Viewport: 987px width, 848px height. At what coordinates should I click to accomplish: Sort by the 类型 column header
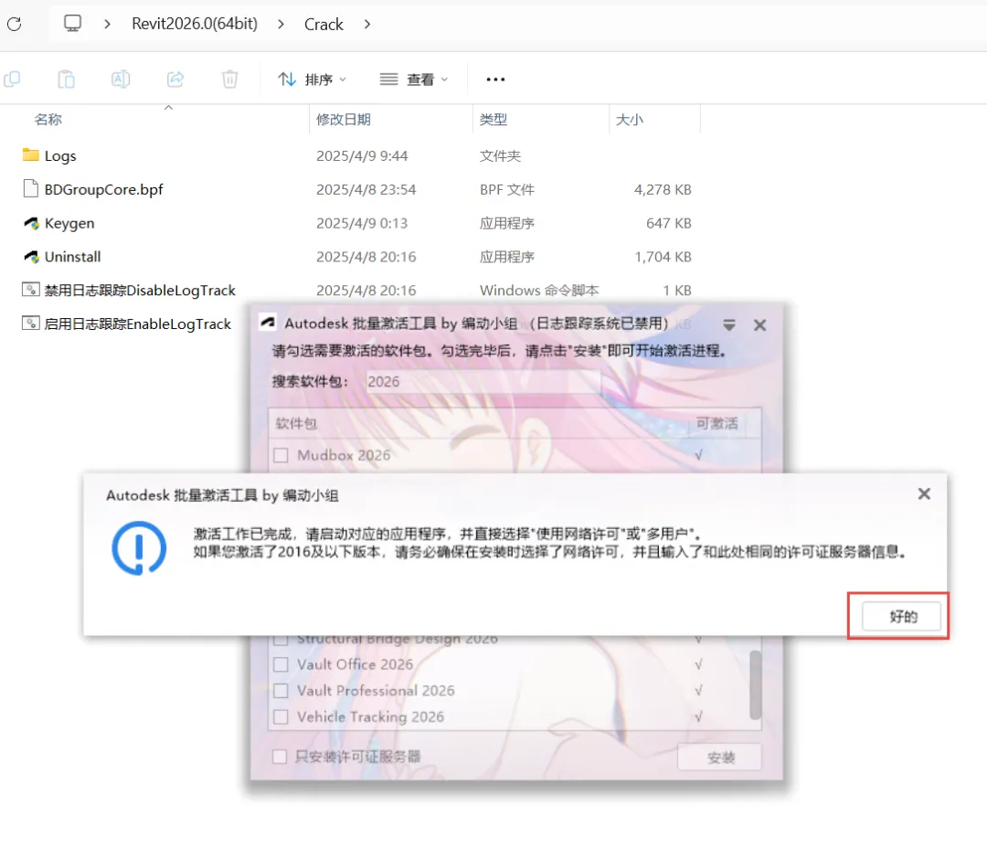tap(493, 120)
